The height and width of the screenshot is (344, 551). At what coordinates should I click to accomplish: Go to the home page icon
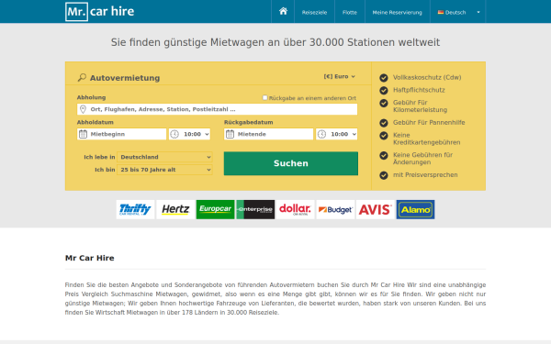click(283, 11)
